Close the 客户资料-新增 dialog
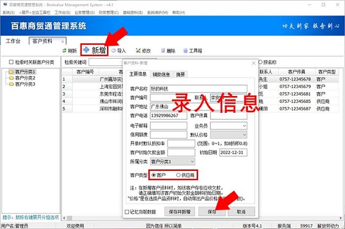 (x=254, y=63)
